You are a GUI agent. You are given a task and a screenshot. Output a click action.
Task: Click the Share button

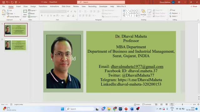pyautogui.click(x=194, y=6)
